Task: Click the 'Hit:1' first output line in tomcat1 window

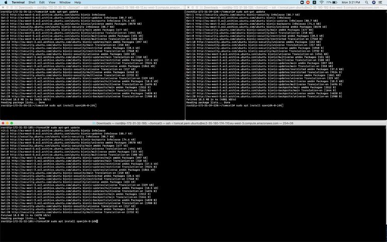Action: 53,14
